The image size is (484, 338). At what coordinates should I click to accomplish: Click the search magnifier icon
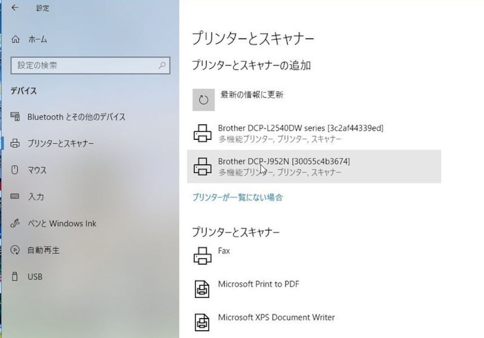(x=162, y=65)
